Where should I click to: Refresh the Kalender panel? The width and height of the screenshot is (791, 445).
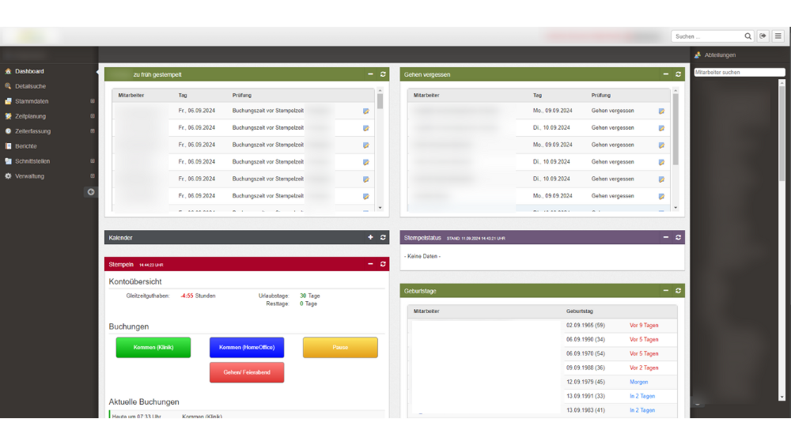click(x=383, y=237)
